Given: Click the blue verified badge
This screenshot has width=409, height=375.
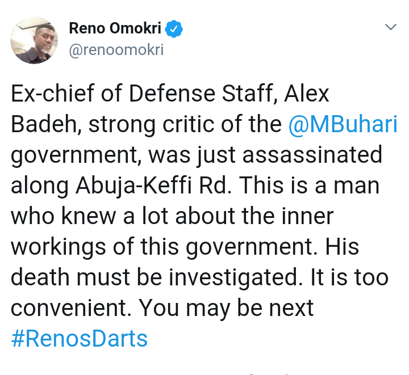Looking at the screenshot, I should point(174,28).
